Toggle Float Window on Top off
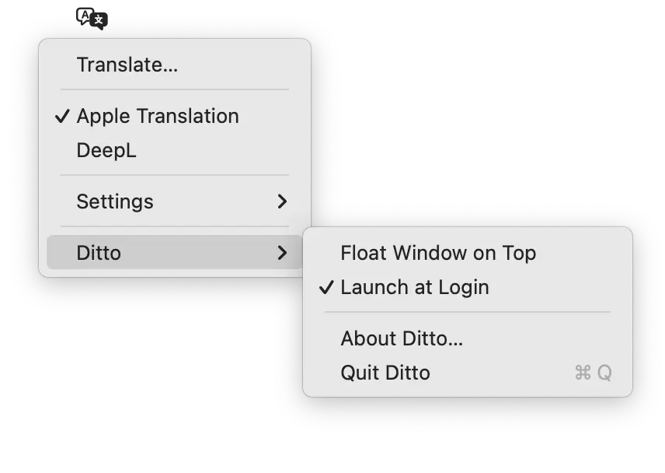 pyautogui.click(x=439, y=253)
